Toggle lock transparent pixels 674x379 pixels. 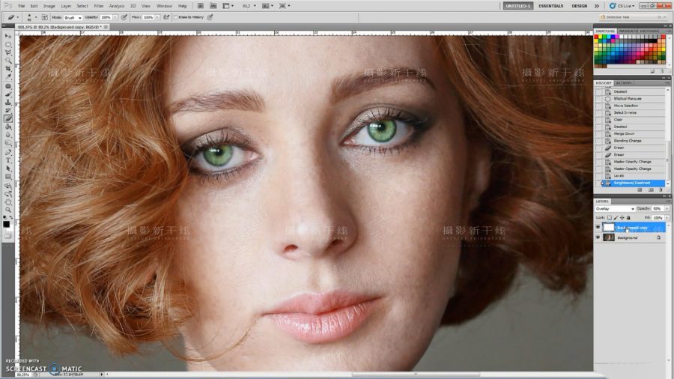[x=610, y=218]
